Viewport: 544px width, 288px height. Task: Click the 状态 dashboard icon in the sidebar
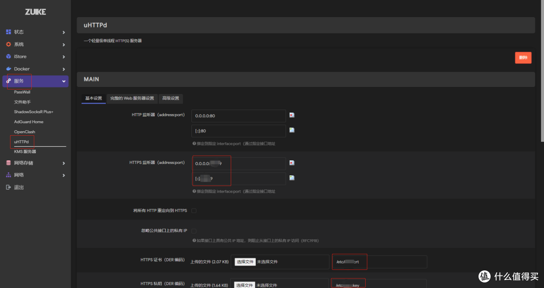click(9, 32)
